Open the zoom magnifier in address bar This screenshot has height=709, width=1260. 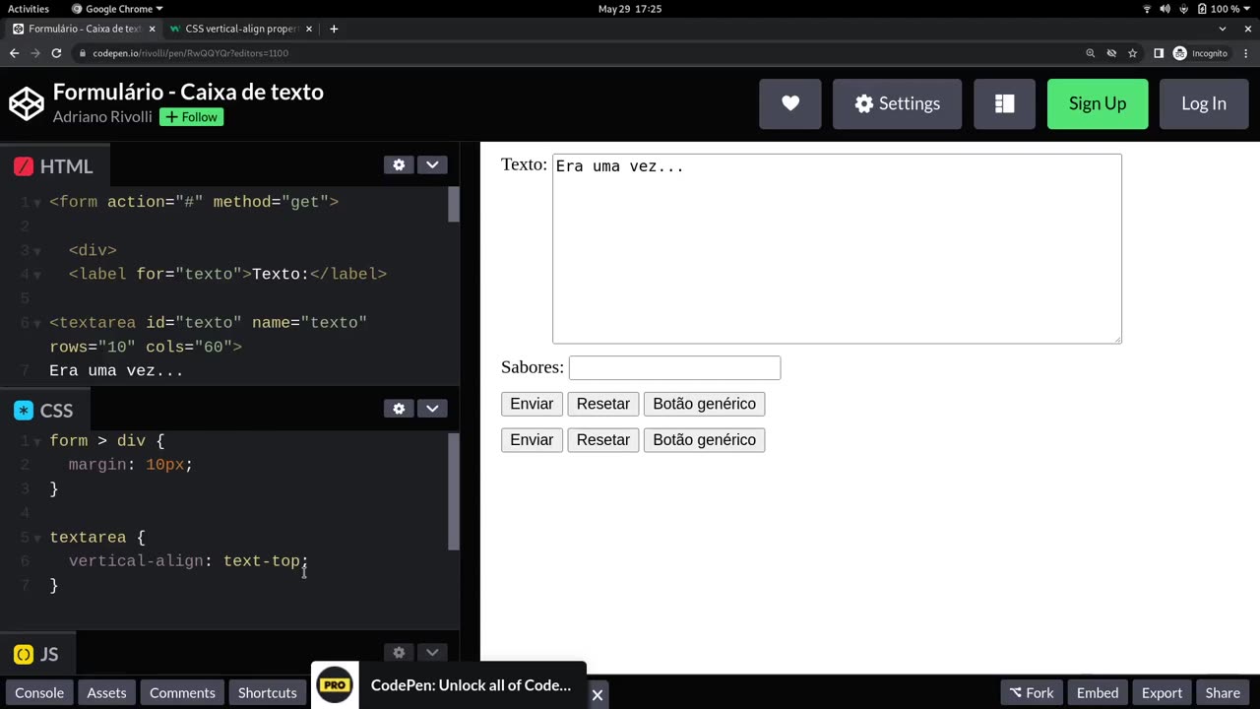tap(1090, 53)
